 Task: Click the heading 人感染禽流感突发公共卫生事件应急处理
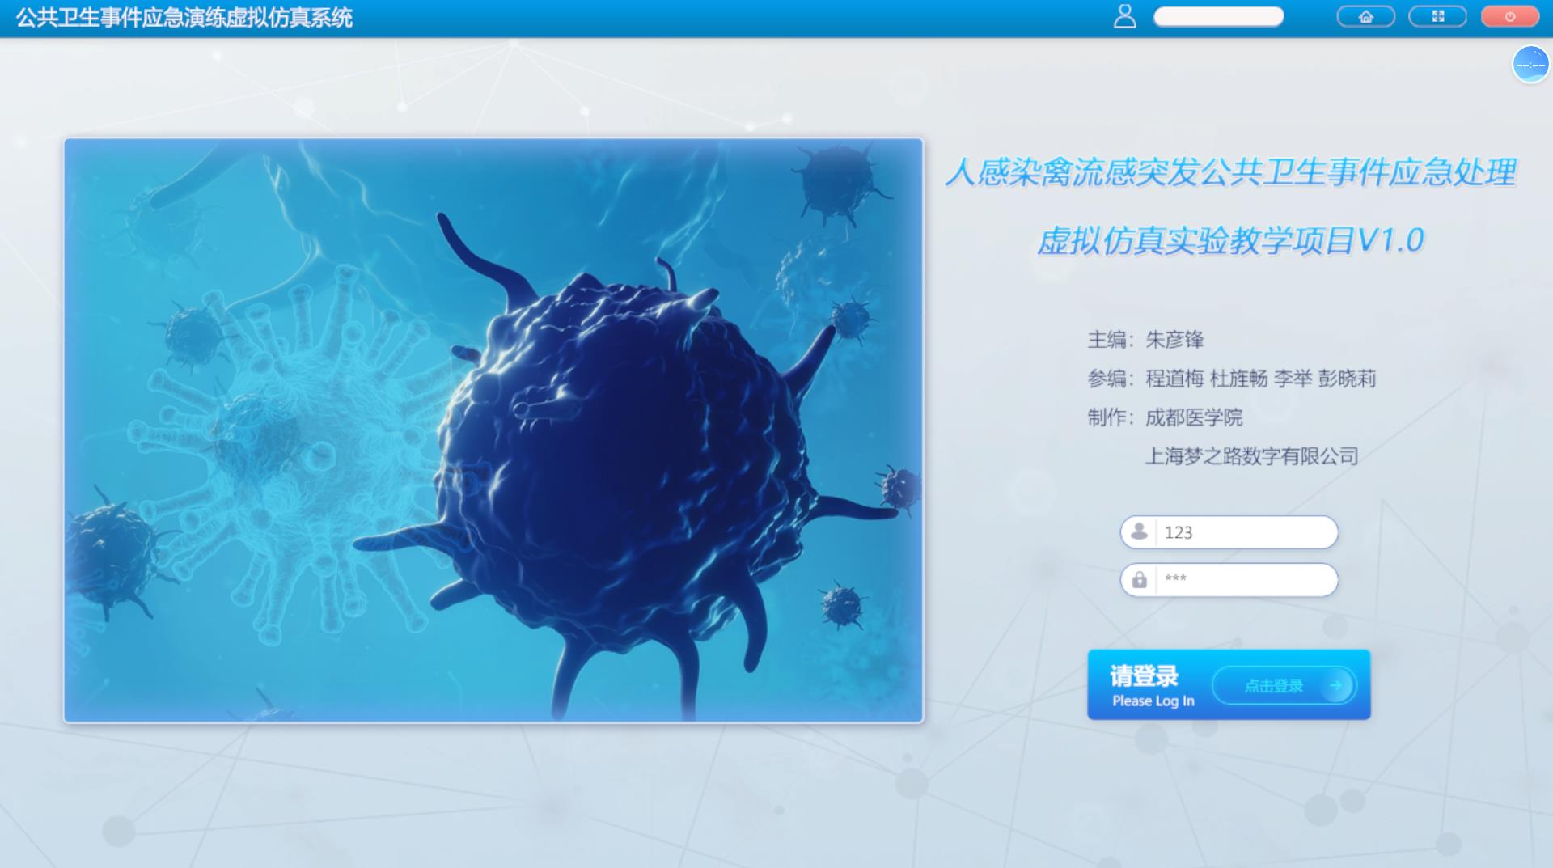point(1230,171)
